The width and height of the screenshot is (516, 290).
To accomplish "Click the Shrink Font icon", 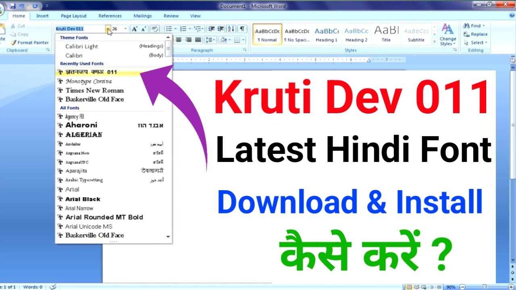I will click(144, 29).
